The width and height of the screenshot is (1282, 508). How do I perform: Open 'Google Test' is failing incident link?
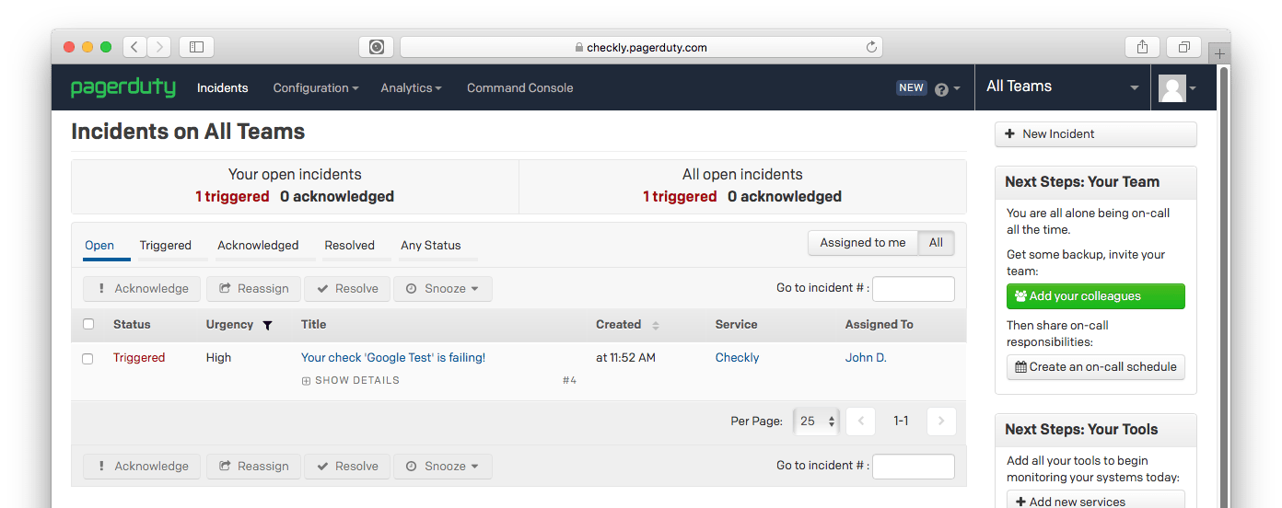(393, 358)
